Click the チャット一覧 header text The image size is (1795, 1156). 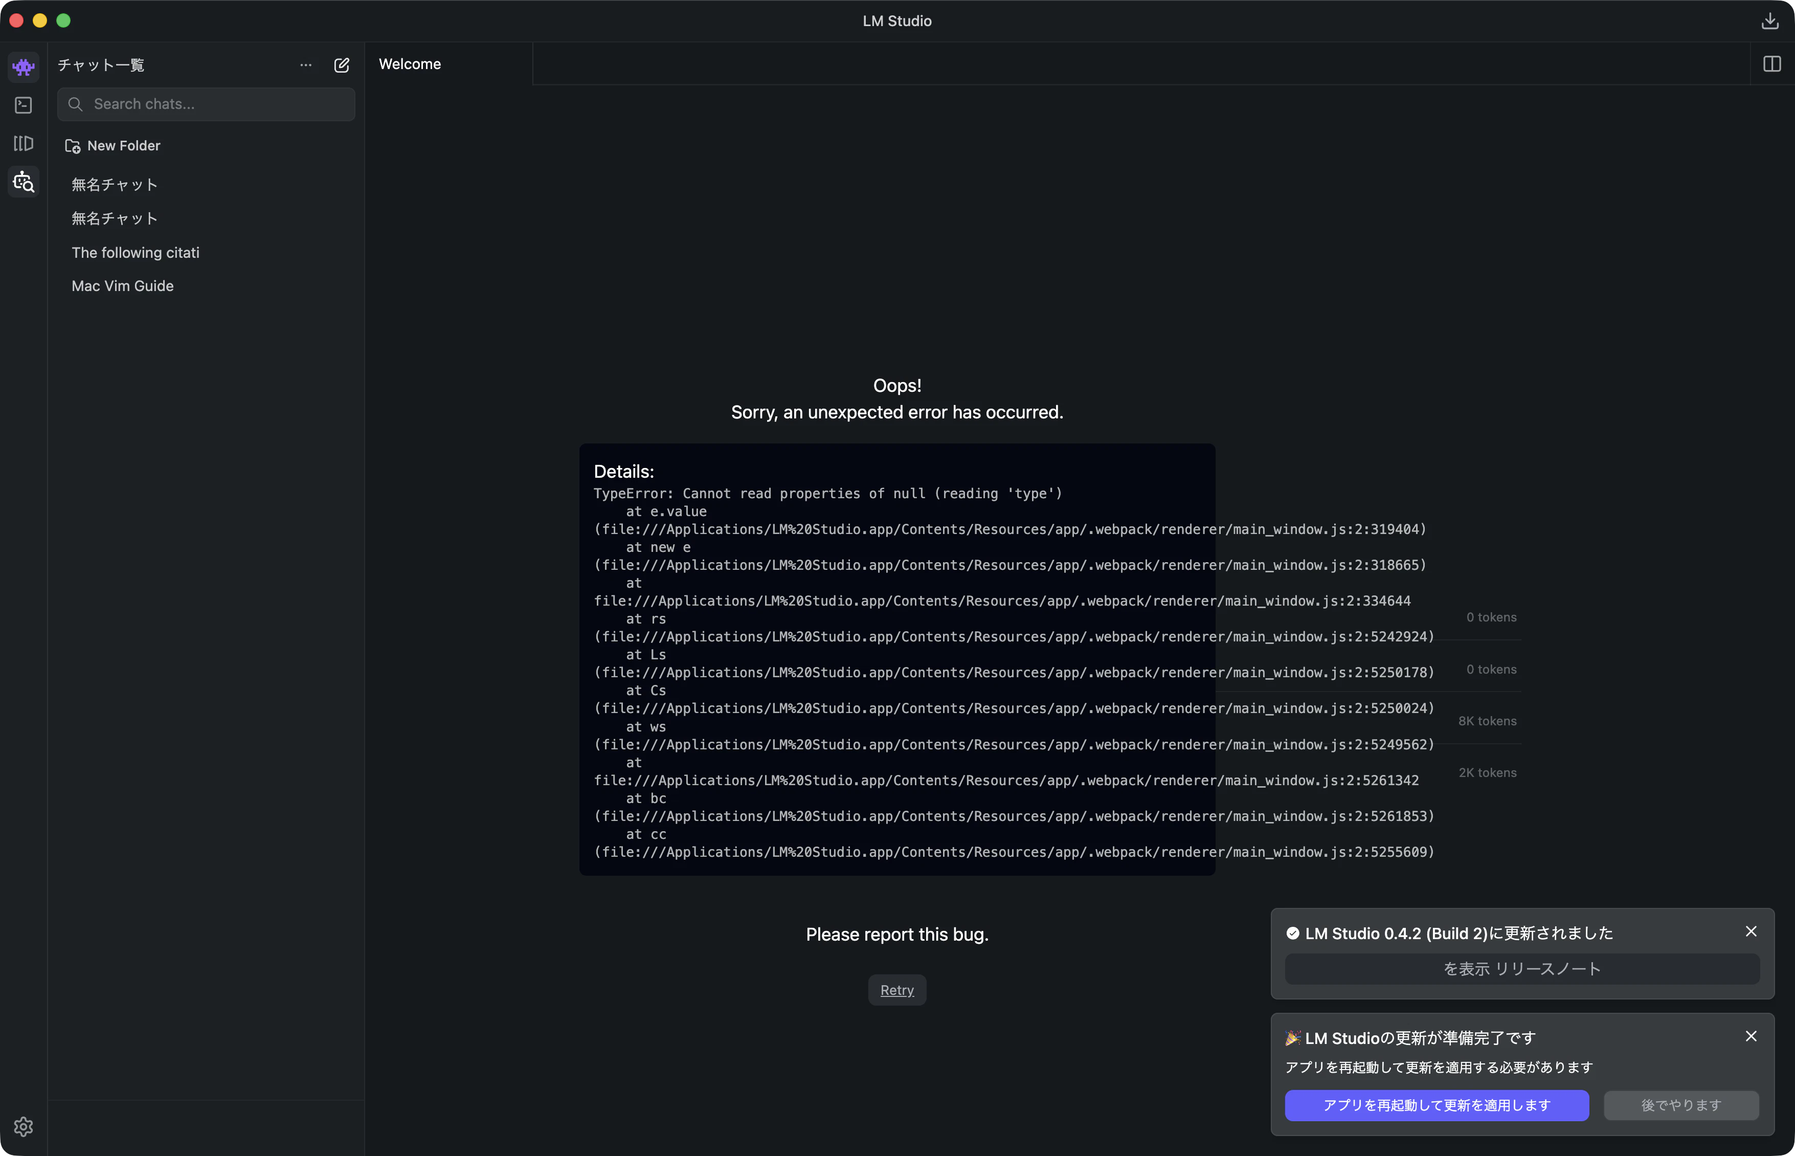101,65
